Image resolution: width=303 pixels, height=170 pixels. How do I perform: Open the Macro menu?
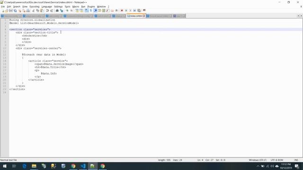76,7
